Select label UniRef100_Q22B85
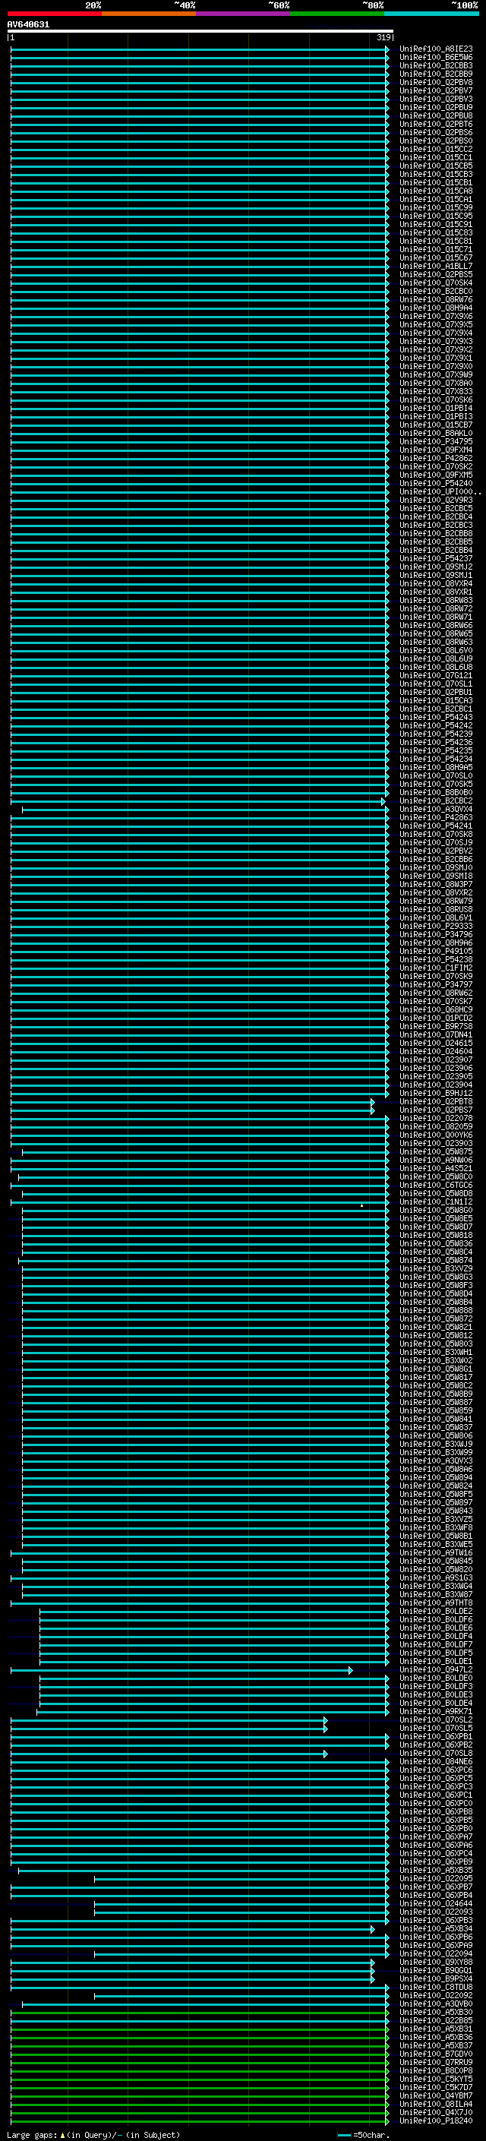Image resolution: width=486 pixels, height=2141 pixels. click(x=435, y=2021)
